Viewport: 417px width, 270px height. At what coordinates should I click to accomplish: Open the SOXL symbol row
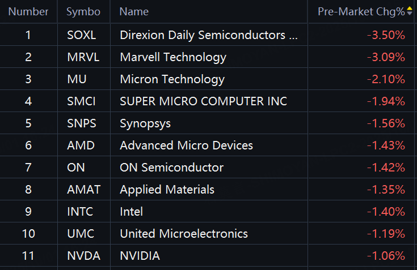209,35
